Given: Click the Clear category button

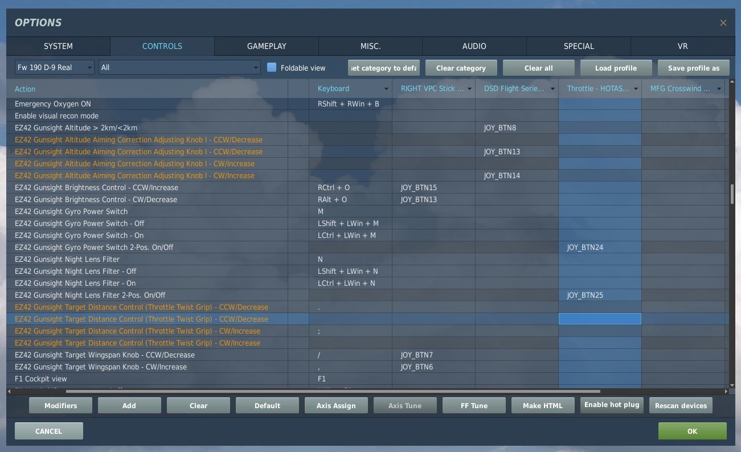Looking at the screenshot, I should click(461, 68).
